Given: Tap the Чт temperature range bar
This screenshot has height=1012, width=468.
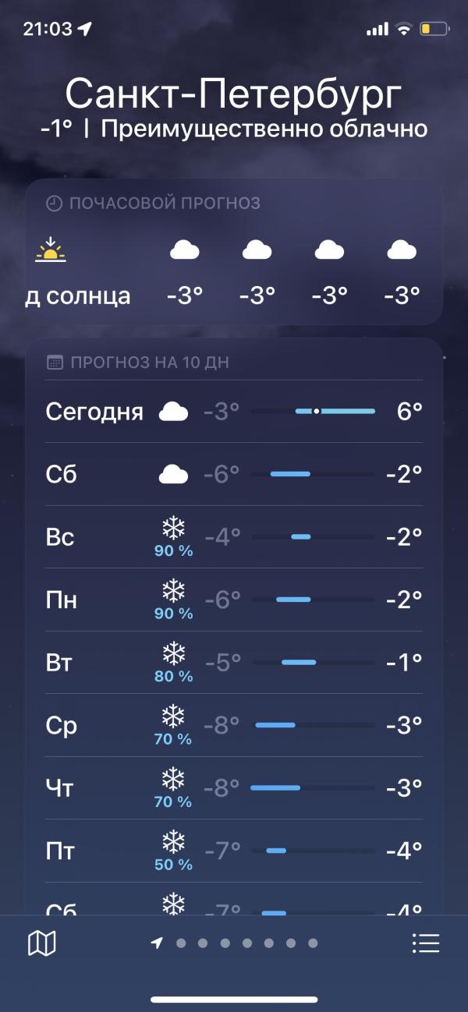Looking at the screenshot, I should click(x=314, y=787).
